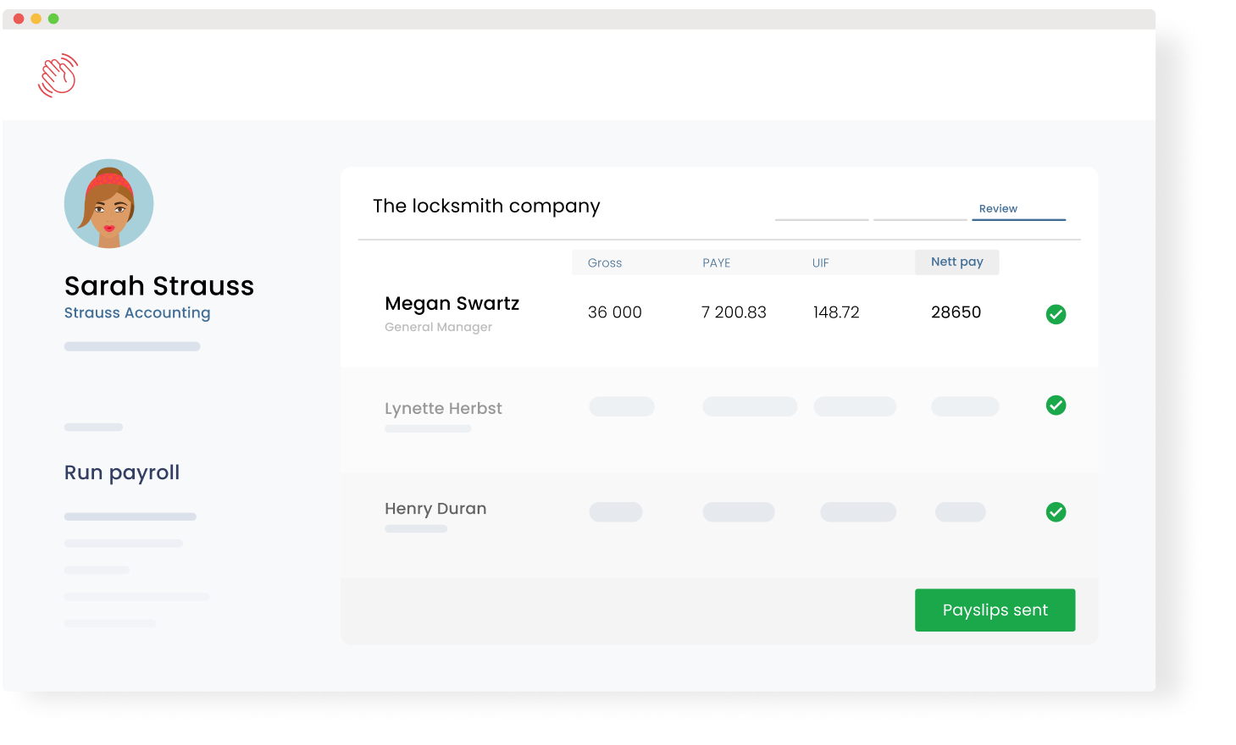Open Henry Duran employee row

[x=719, y=525]
